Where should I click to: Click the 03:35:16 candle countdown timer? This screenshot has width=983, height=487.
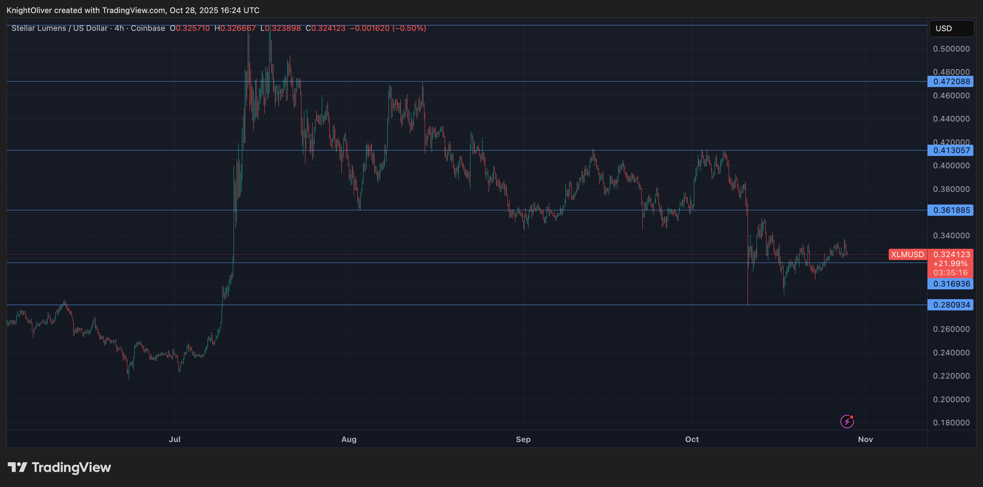pos(950,273)
